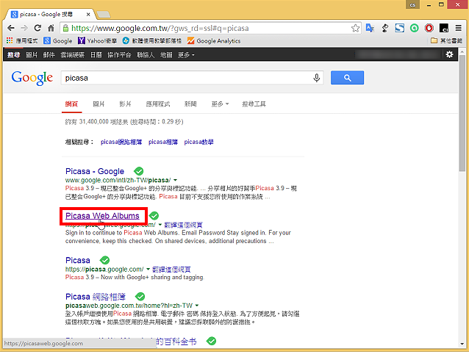
Task: Open the home page icon
Action: pos(51,28)
